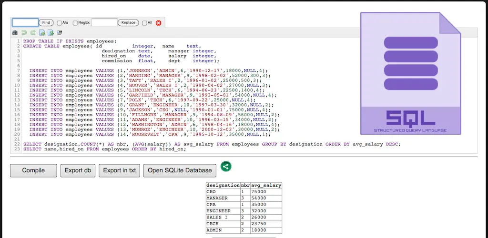
Task: Click the ENGINEER cell in results table
Action: click(223, 211)
